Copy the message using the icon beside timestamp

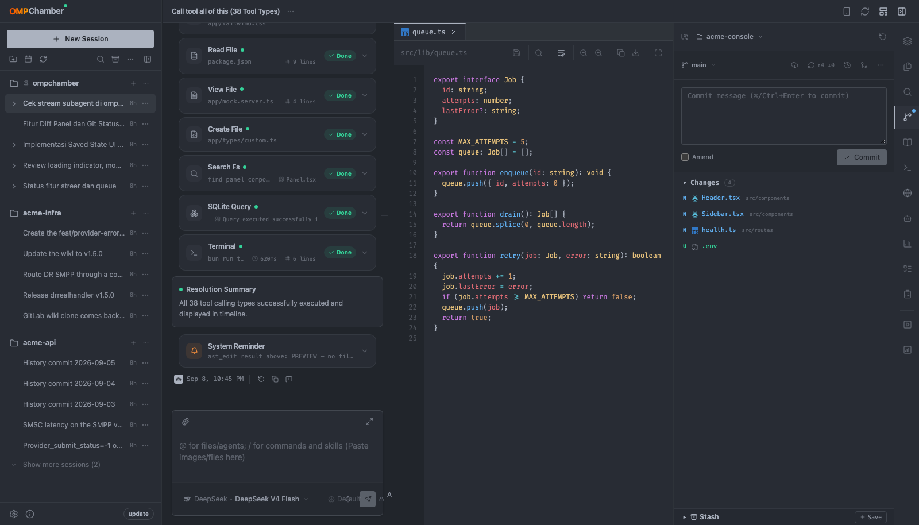(275, 379)
